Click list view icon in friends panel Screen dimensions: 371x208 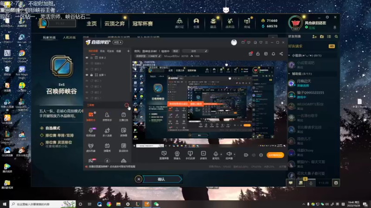coord(329,37)
